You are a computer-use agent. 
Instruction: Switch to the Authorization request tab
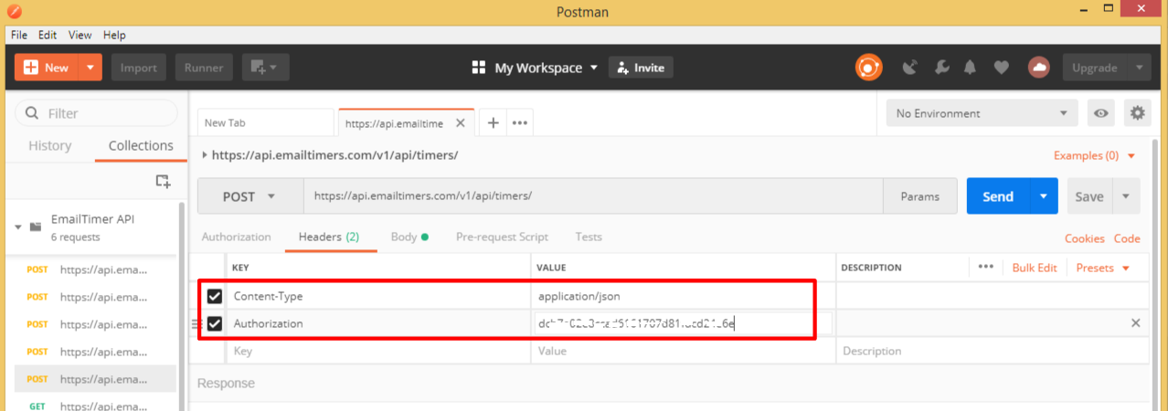tap(236, 237)
